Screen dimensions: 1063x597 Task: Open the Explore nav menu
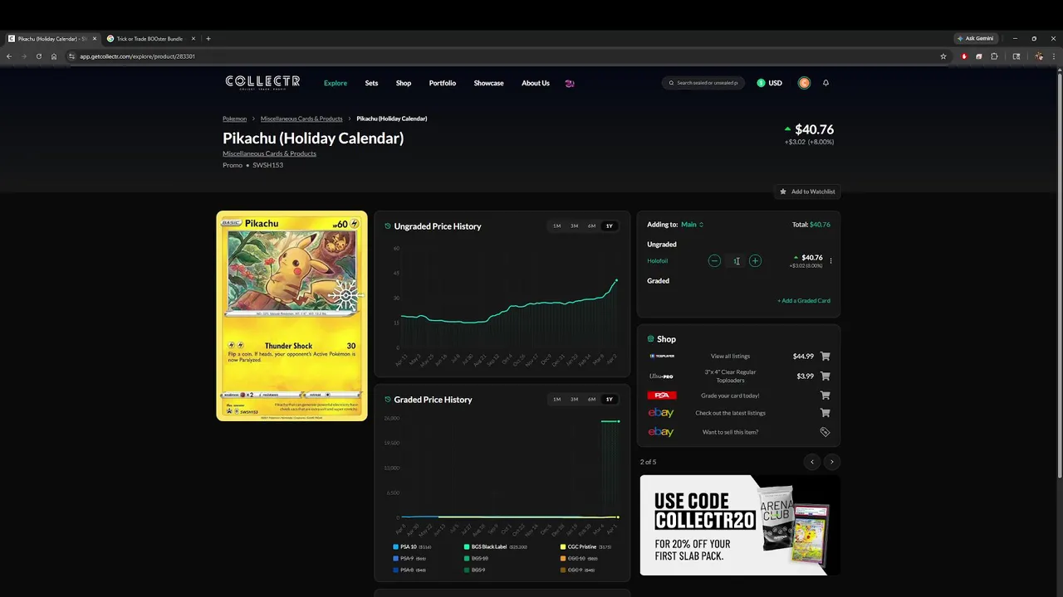point(336,83)
